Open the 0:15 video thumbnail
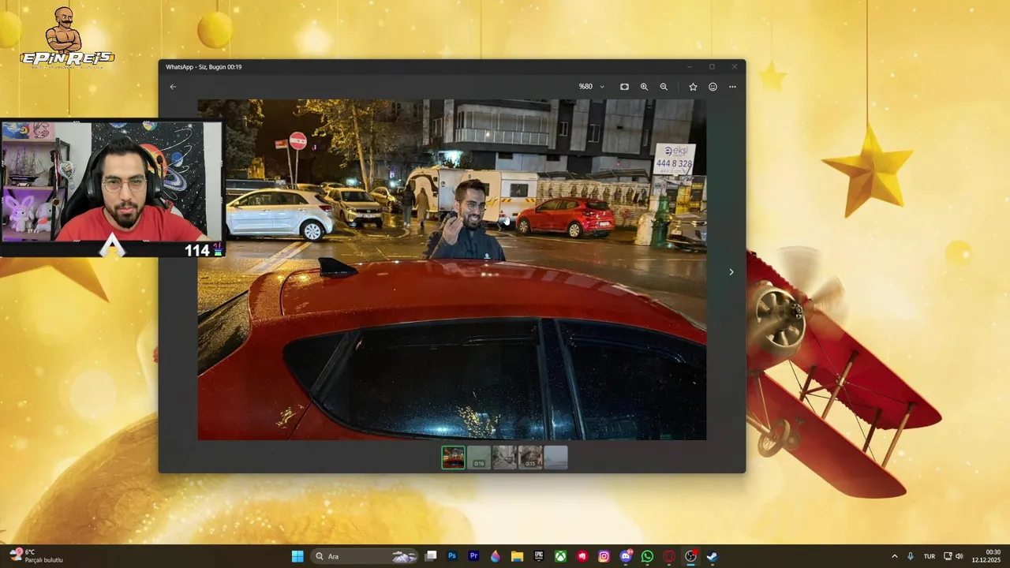The height and width of the screenshot is (568, 1010). 530,458
